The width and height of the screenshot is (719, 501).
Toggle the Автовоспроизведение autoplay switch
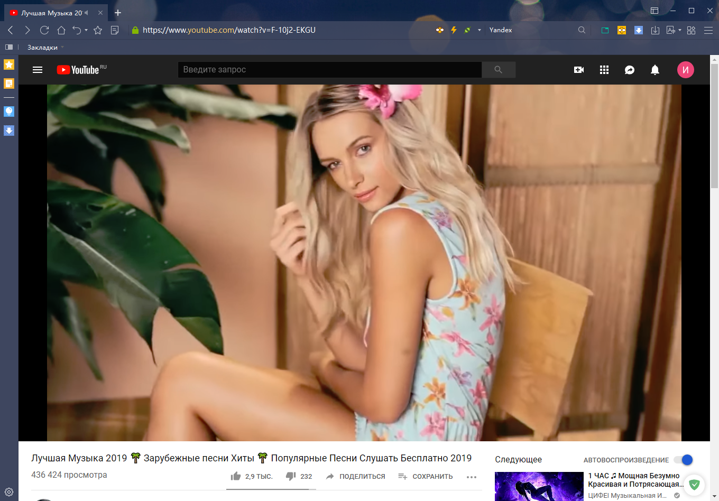coord(684,460)
